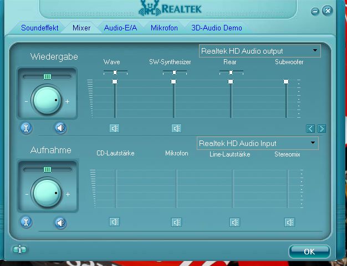Minimize the Realtek audio manager window

(x=315, y=11)
